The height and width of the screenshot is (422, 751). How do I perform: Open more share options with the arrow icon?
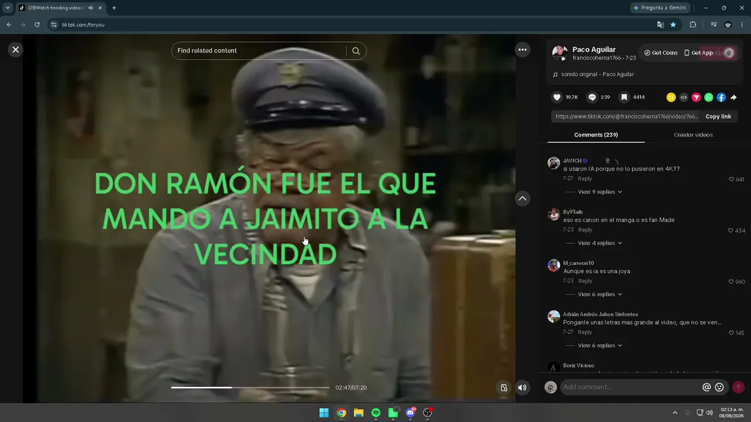(733, 97)
